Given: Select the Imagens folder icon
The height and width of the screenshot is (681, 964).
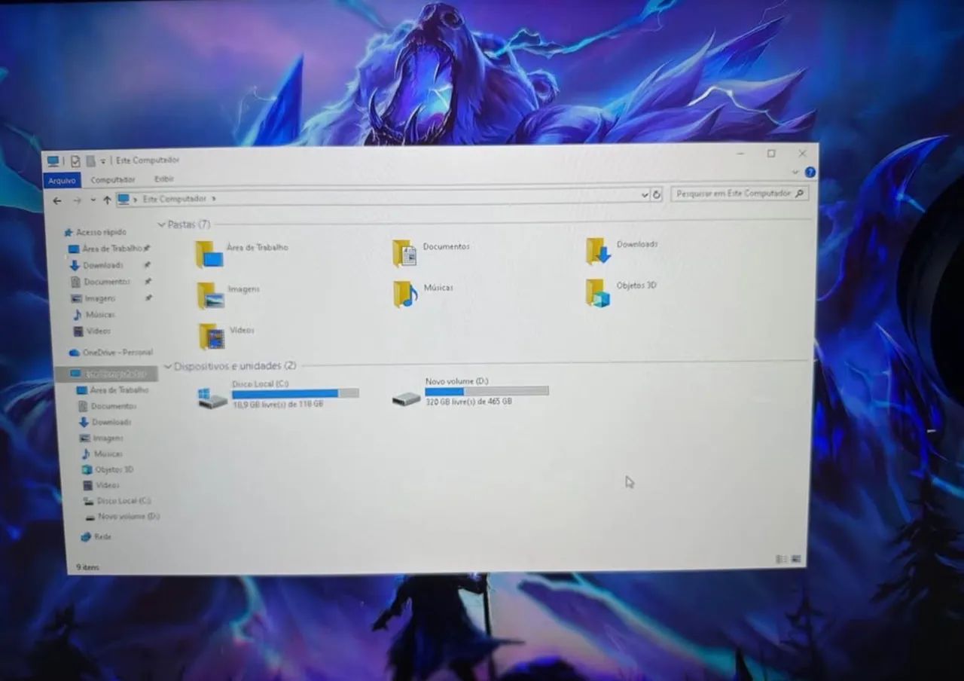Looking at the screenshot, I should (x=210, y=295).
